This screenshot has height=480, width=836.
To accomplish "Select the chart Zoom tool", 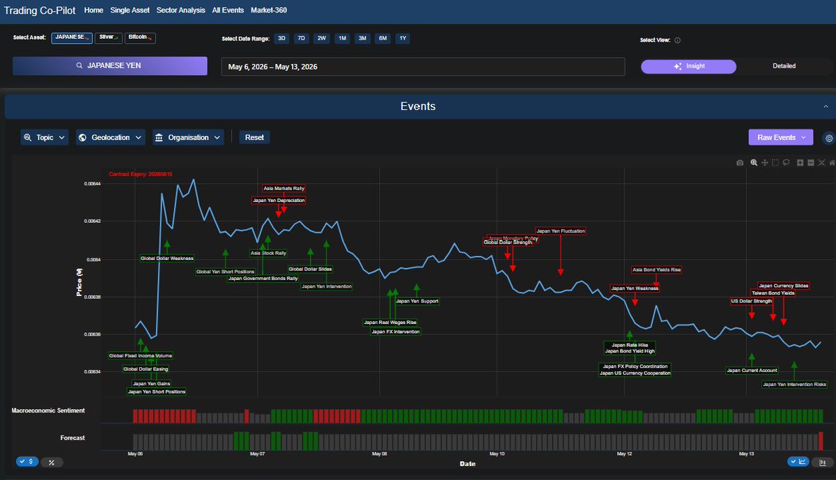I will [x=753, y=162].
